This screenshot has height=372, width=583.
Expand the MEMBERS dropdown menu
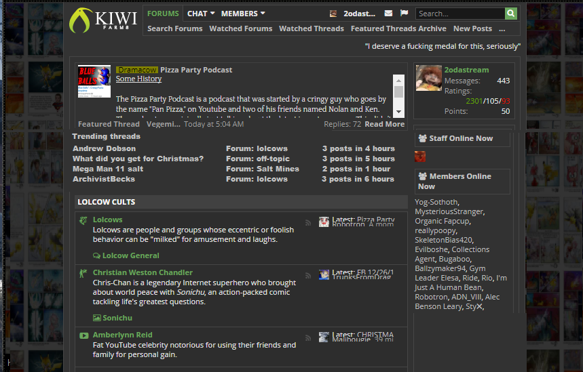pos(243,14)
